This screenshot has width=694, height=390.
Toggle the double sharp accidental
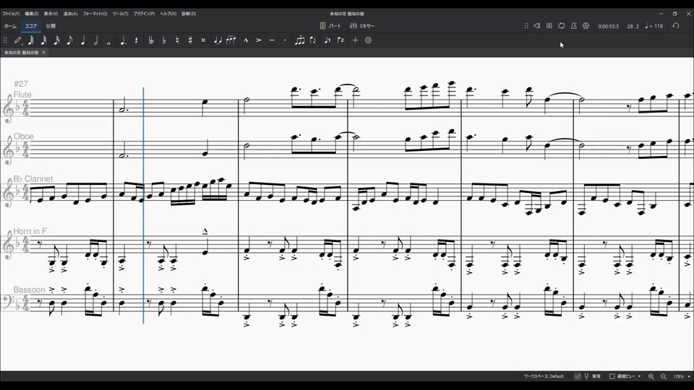pos(203,40)
